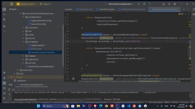The image size is (195, 109).
Task: Switch to UserService.java editor tab
Action: click(105, 9)
